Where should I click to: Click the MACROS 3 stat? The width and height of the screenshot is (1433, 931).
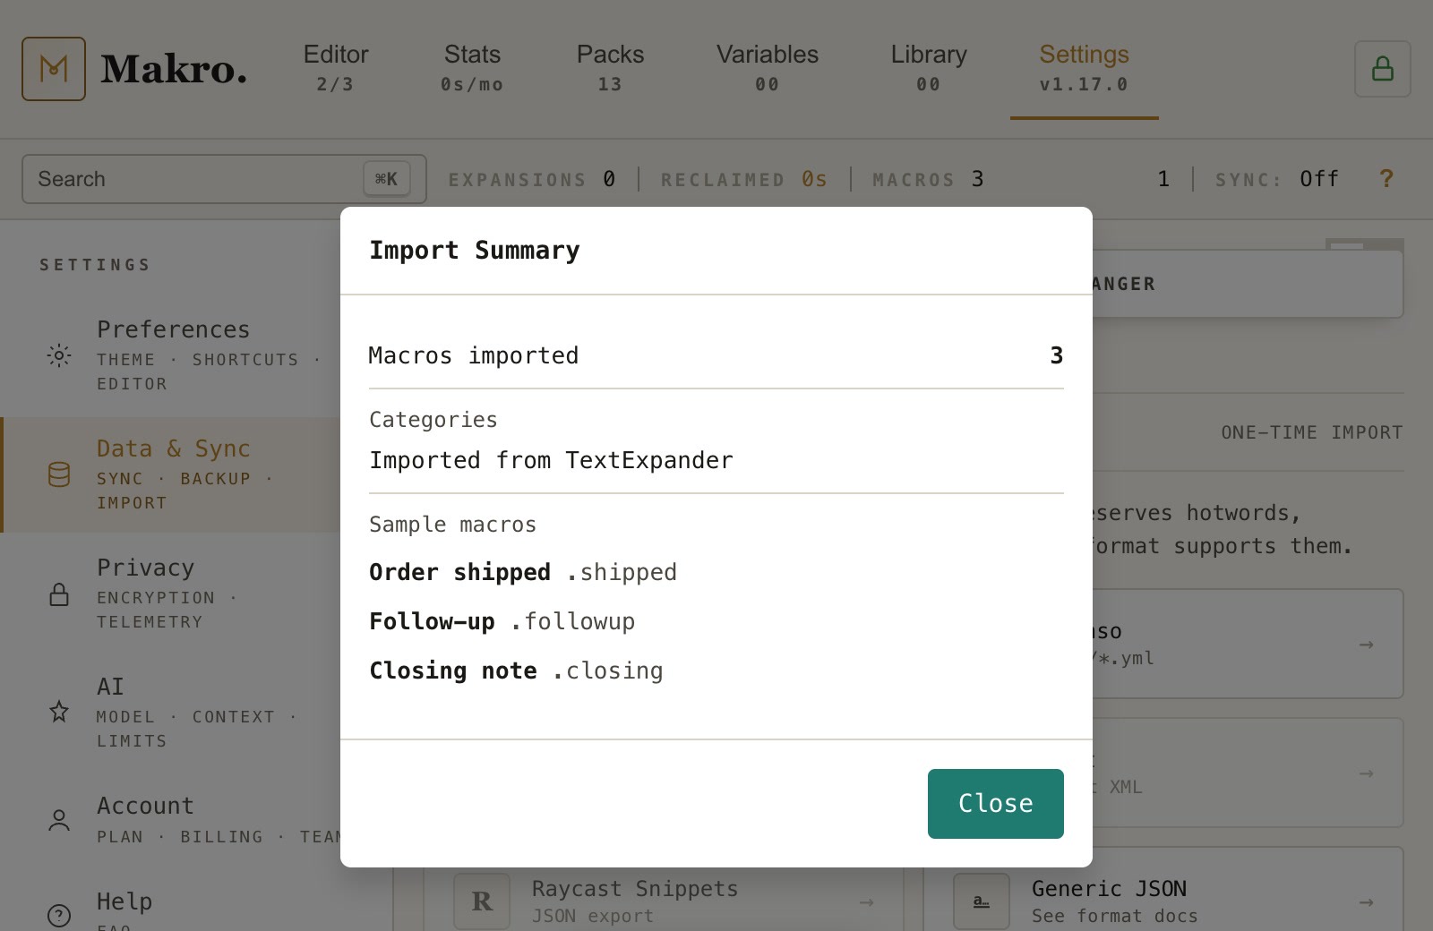929,179
